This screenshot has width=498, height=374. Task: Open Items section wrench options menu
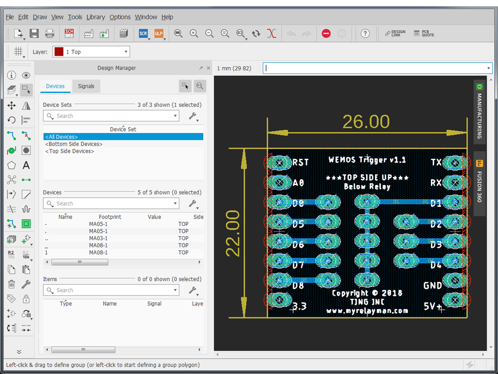point(193,290)
